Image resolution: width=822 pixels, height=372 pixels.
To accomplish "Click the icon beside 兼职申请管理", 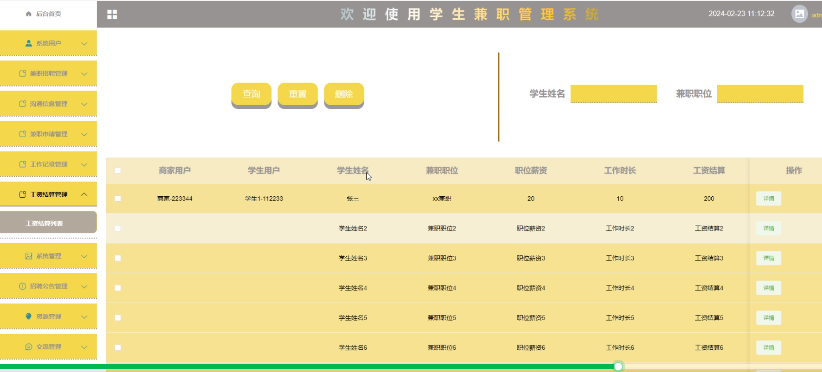I will click(x=23, y=134).
